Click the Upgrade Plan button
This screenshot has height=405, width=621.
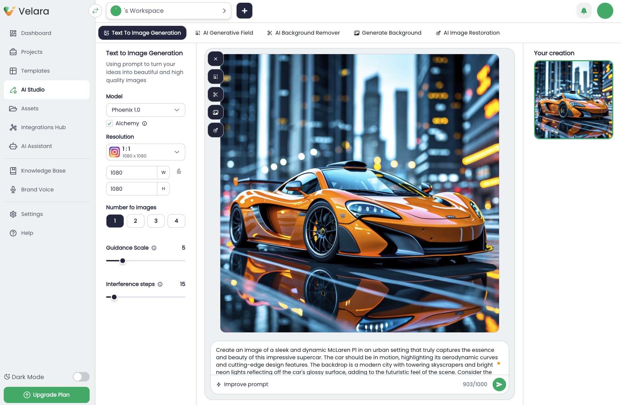point(46,395)
